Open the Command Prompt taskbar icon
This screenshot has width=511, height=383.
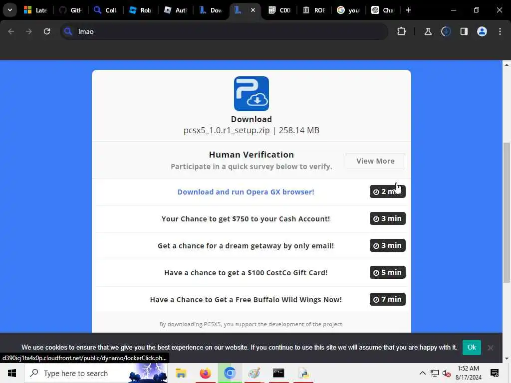point(278,373)
